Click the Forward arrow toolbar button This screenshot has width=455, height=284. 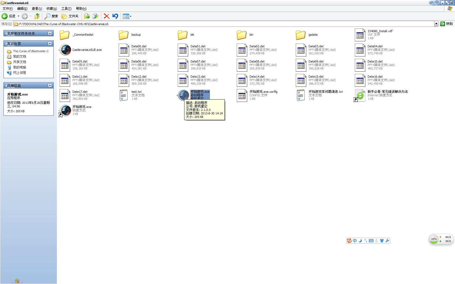(x=25, y=16)
